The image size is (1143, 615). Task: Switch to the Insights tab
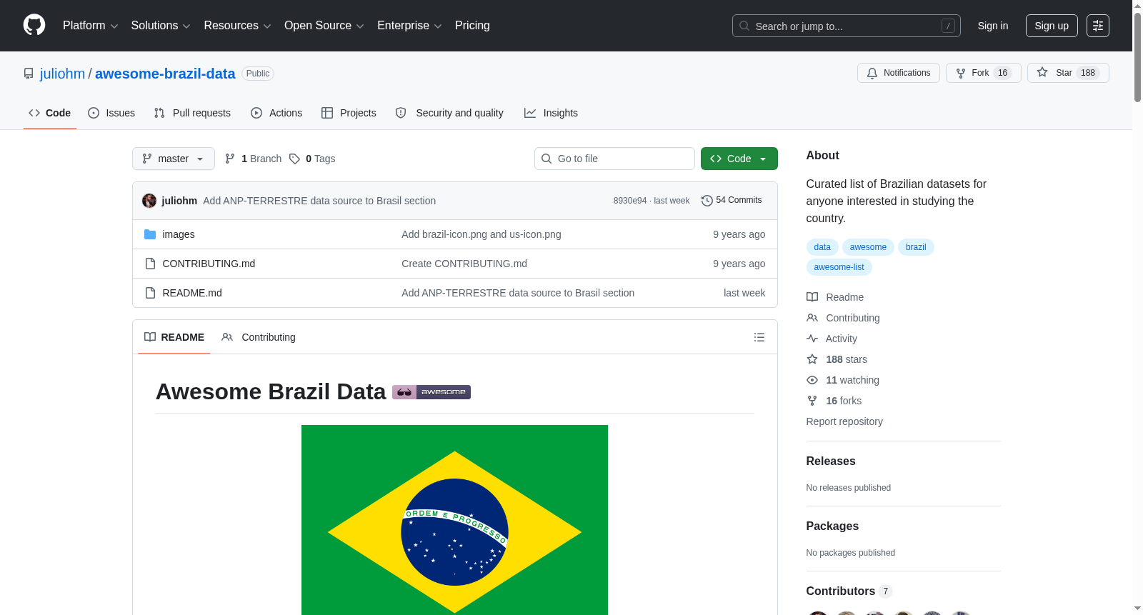point(551,113)
